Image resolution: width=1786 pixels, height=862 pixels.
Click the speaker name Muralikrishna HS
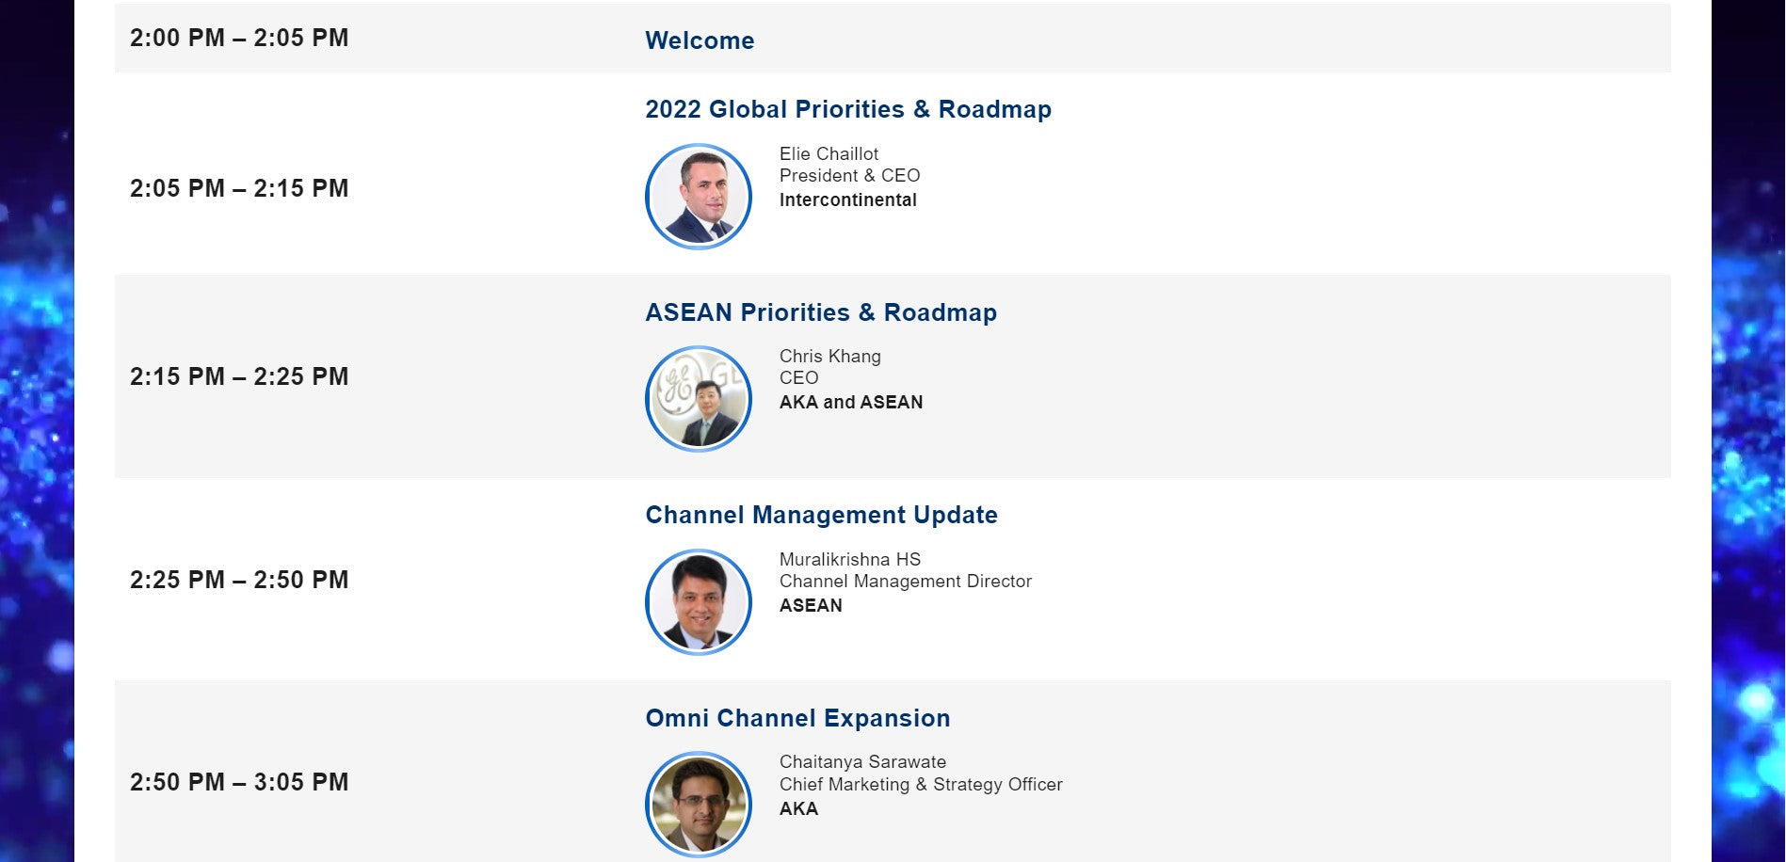(x=849, y=559)
